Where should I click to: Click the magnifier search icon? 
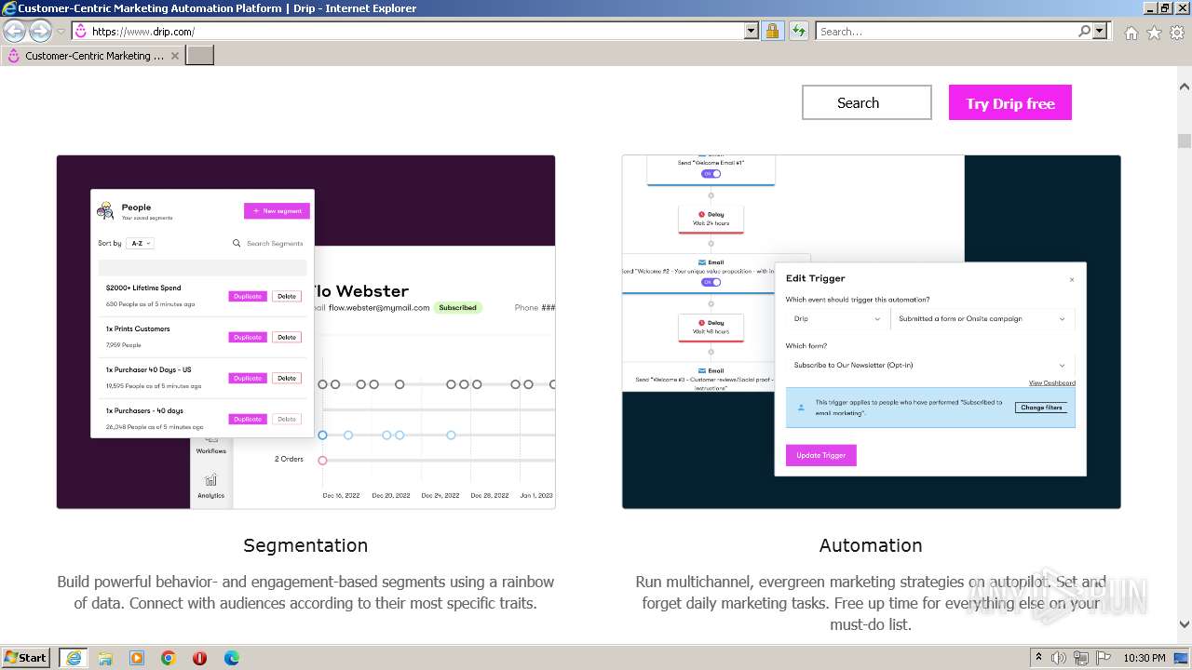(1084, 32)
